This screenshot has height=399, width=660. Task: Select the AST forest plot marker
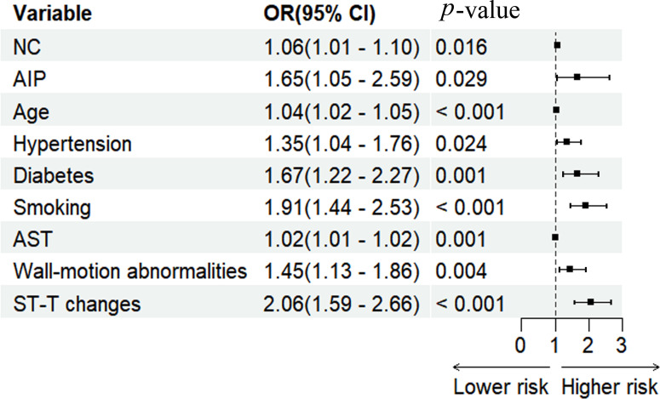(555, 237)
